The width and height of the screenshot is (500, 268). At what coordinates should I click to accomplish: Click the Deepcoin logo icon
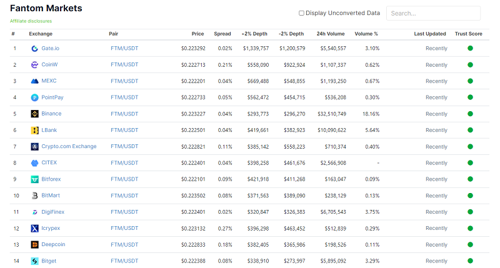[35, 244]
